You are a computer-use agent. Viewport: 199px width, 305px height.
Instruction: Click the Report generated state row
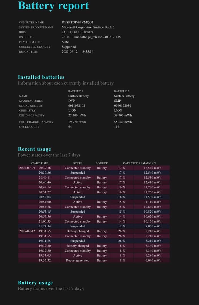coord(78,260)
